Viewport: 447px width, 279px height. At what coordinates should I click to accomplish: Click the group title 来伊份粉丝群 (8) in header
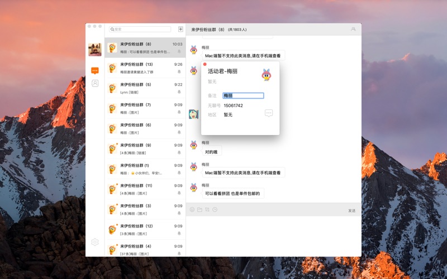[x=208, y=30]
